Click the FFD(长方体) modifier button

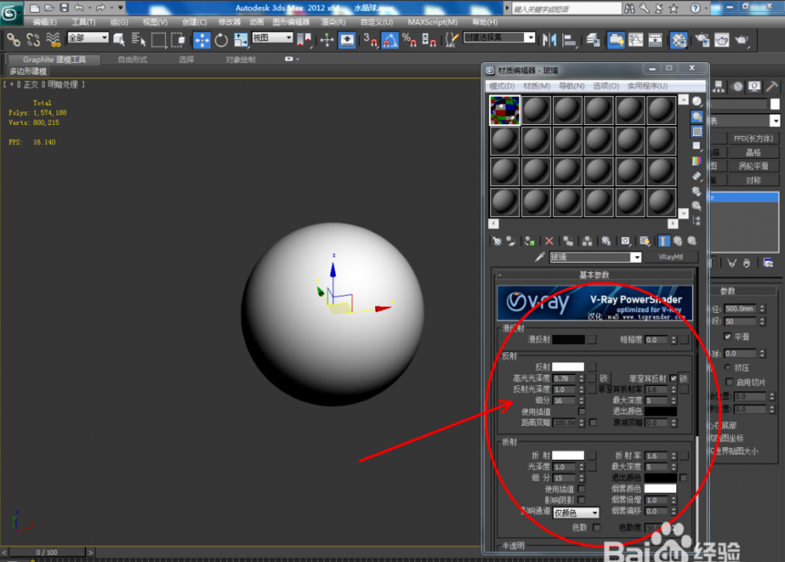pos(753,139)
